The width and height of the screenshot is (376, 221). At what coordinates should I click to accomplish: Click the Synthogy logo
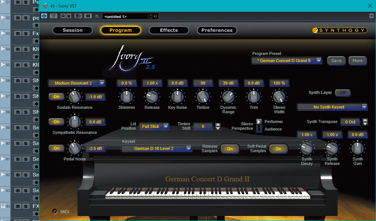[339, 30]
